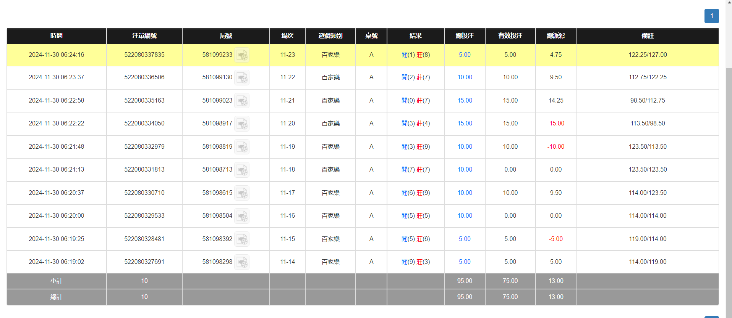Open replay icon for round 581098298
This screenshot has width=732, height=318.
click(242, 262)
